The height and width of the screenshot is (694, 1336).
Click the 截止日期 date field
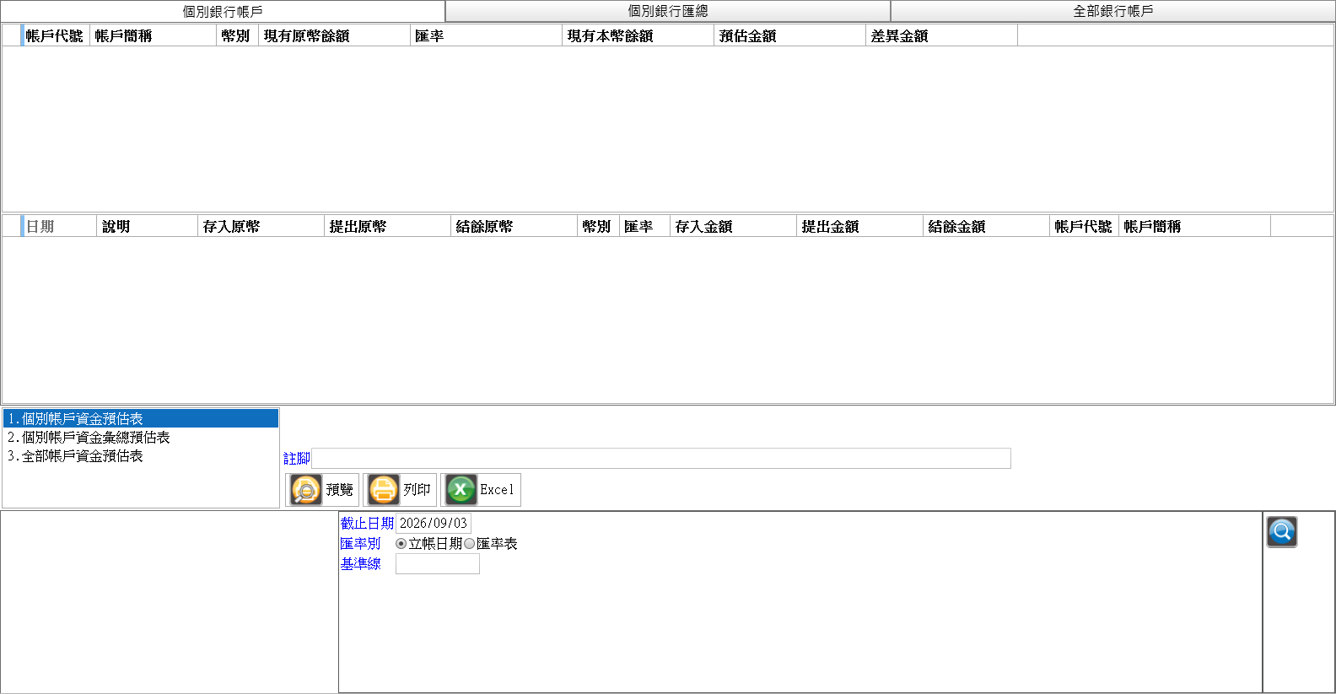click(x=434, y=523)
